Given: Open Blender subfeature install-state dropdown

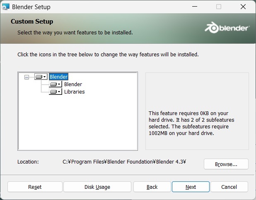Looking at the screenshot, I should (56, 84).
